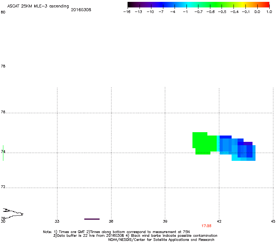Click the longitude label 45

[x=273, y=222]
